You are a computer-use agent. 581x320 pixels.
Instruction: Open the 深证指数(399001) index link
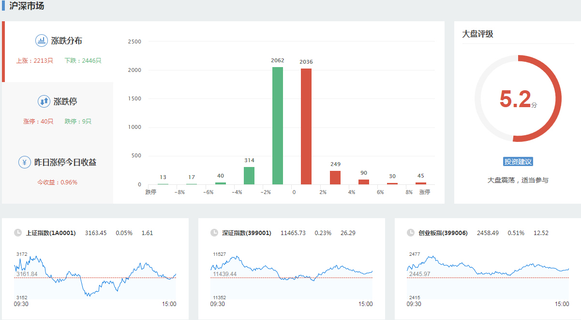pos(247,233)
